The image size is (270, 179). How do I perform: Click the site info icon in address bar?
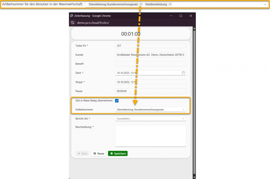tap(73, 23)
